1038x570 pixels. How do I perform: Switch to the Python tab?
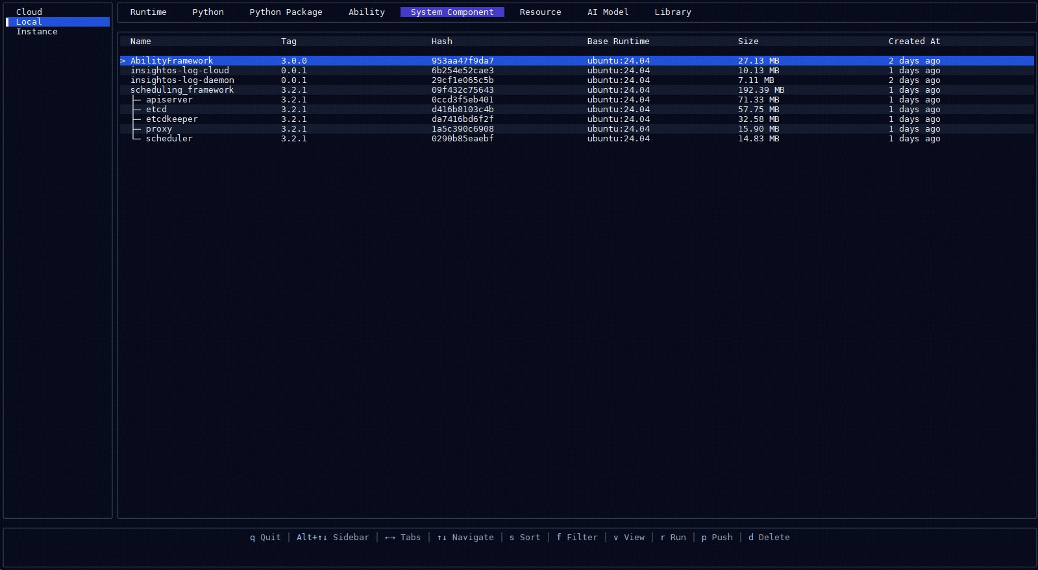(208, 12)
